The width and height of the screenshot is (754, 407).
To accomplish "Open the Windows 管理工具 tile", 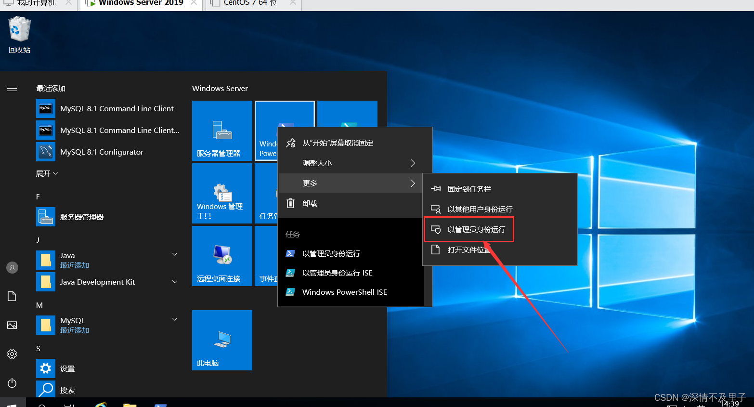I will [221, 193].
